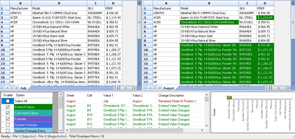The width and height of the screenshot is (295, 139).
Task: Uncheck the Formulas checkbox
Action: (8, 119)
